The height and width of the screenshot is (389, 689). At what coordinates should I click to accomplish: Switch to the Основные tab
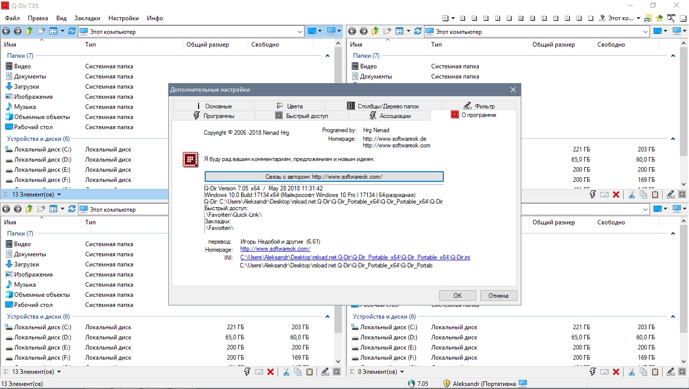tap(213, 106)
